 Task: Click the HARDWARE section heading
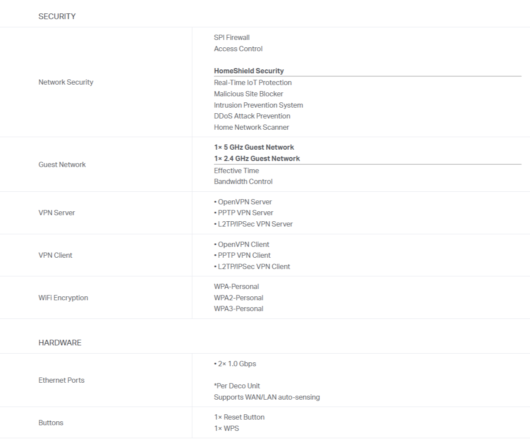(x=60, y=343)
